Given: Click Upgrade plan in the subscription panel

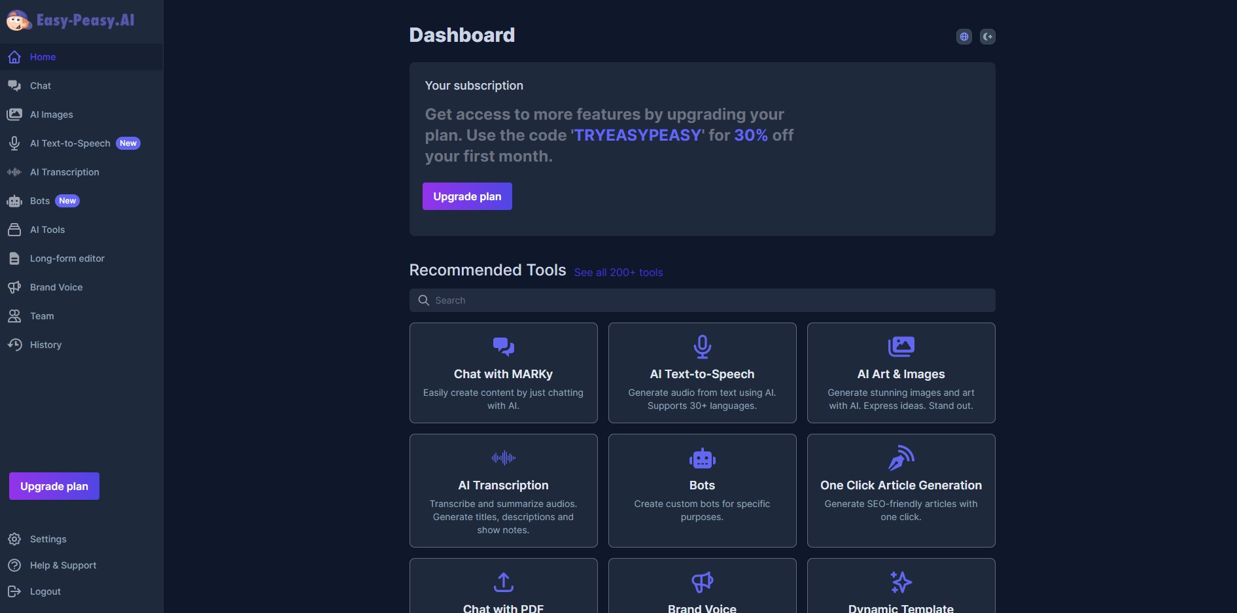Looking at the screenshot, I should point(467,196).
